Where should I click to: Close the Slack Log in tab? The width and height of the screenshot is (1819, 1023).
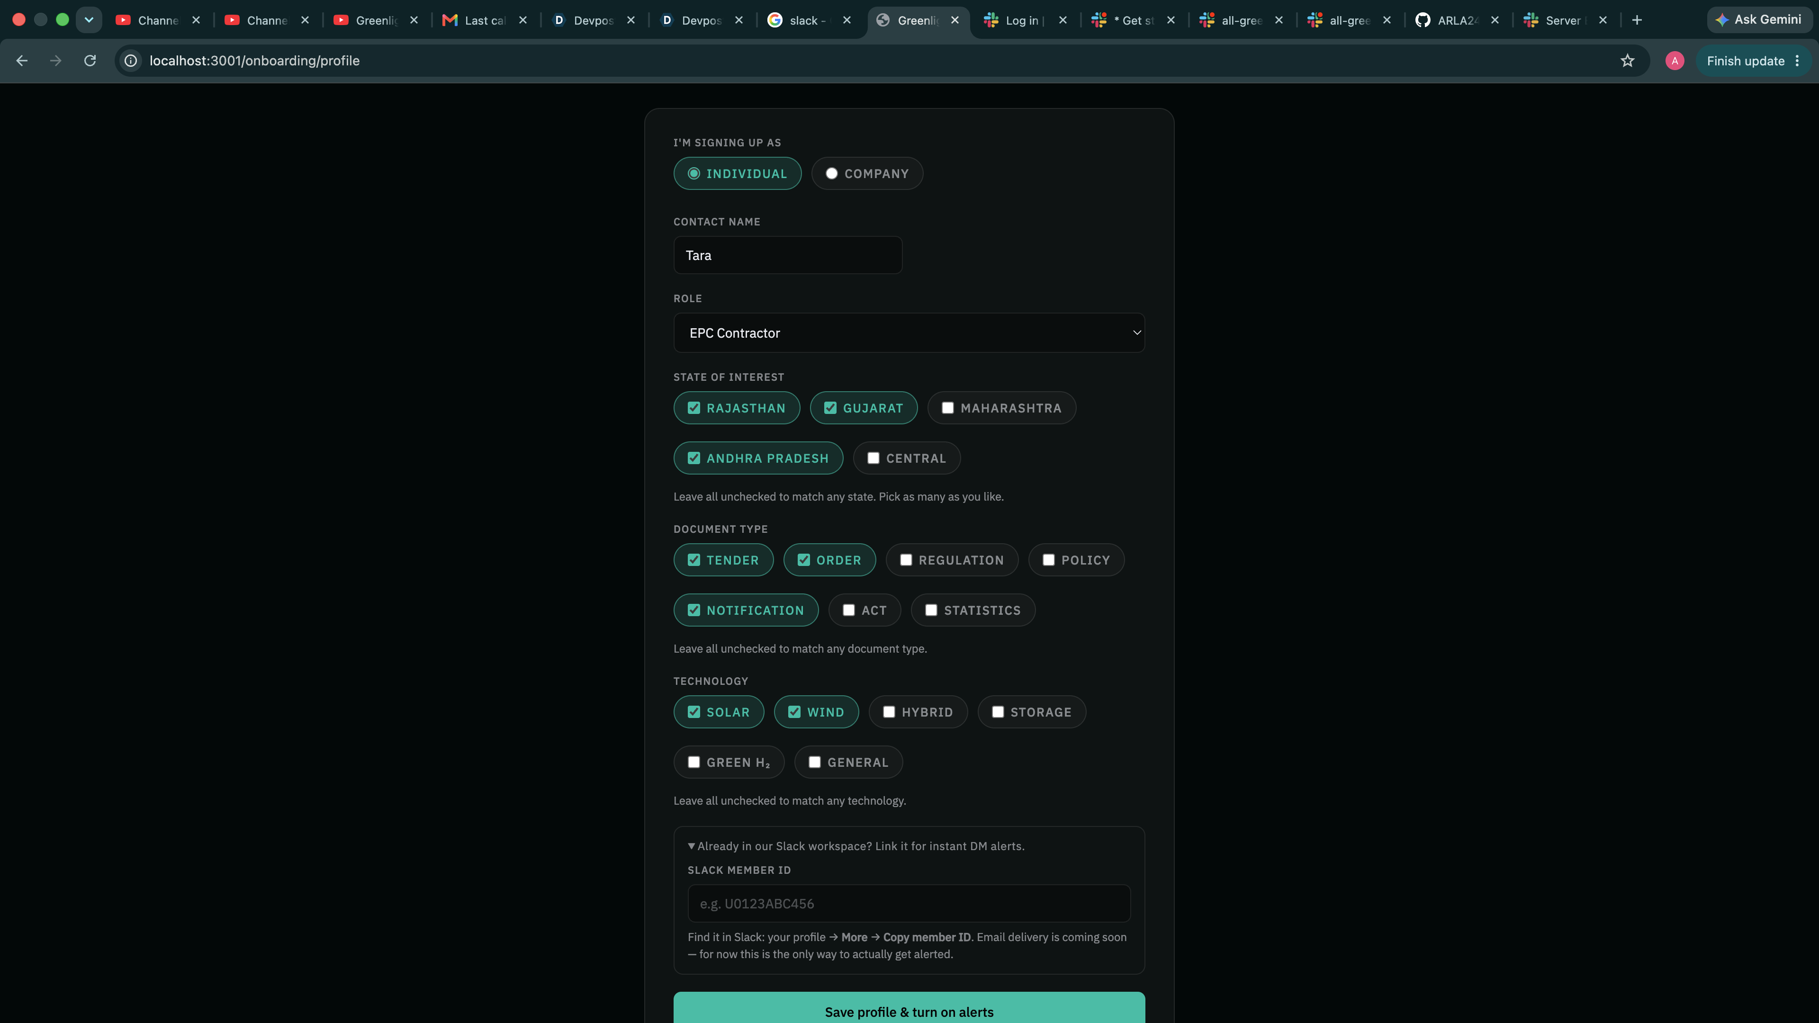[1063, 20]
